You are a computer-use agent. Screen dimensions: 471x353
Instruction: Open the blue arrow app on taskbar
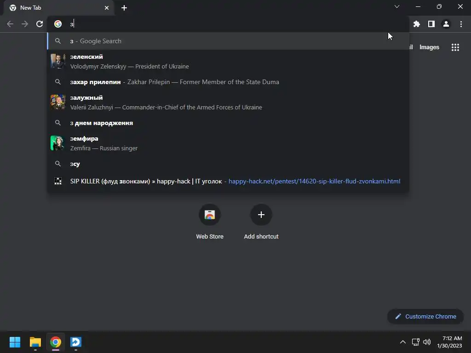click(x=76, y=342)
